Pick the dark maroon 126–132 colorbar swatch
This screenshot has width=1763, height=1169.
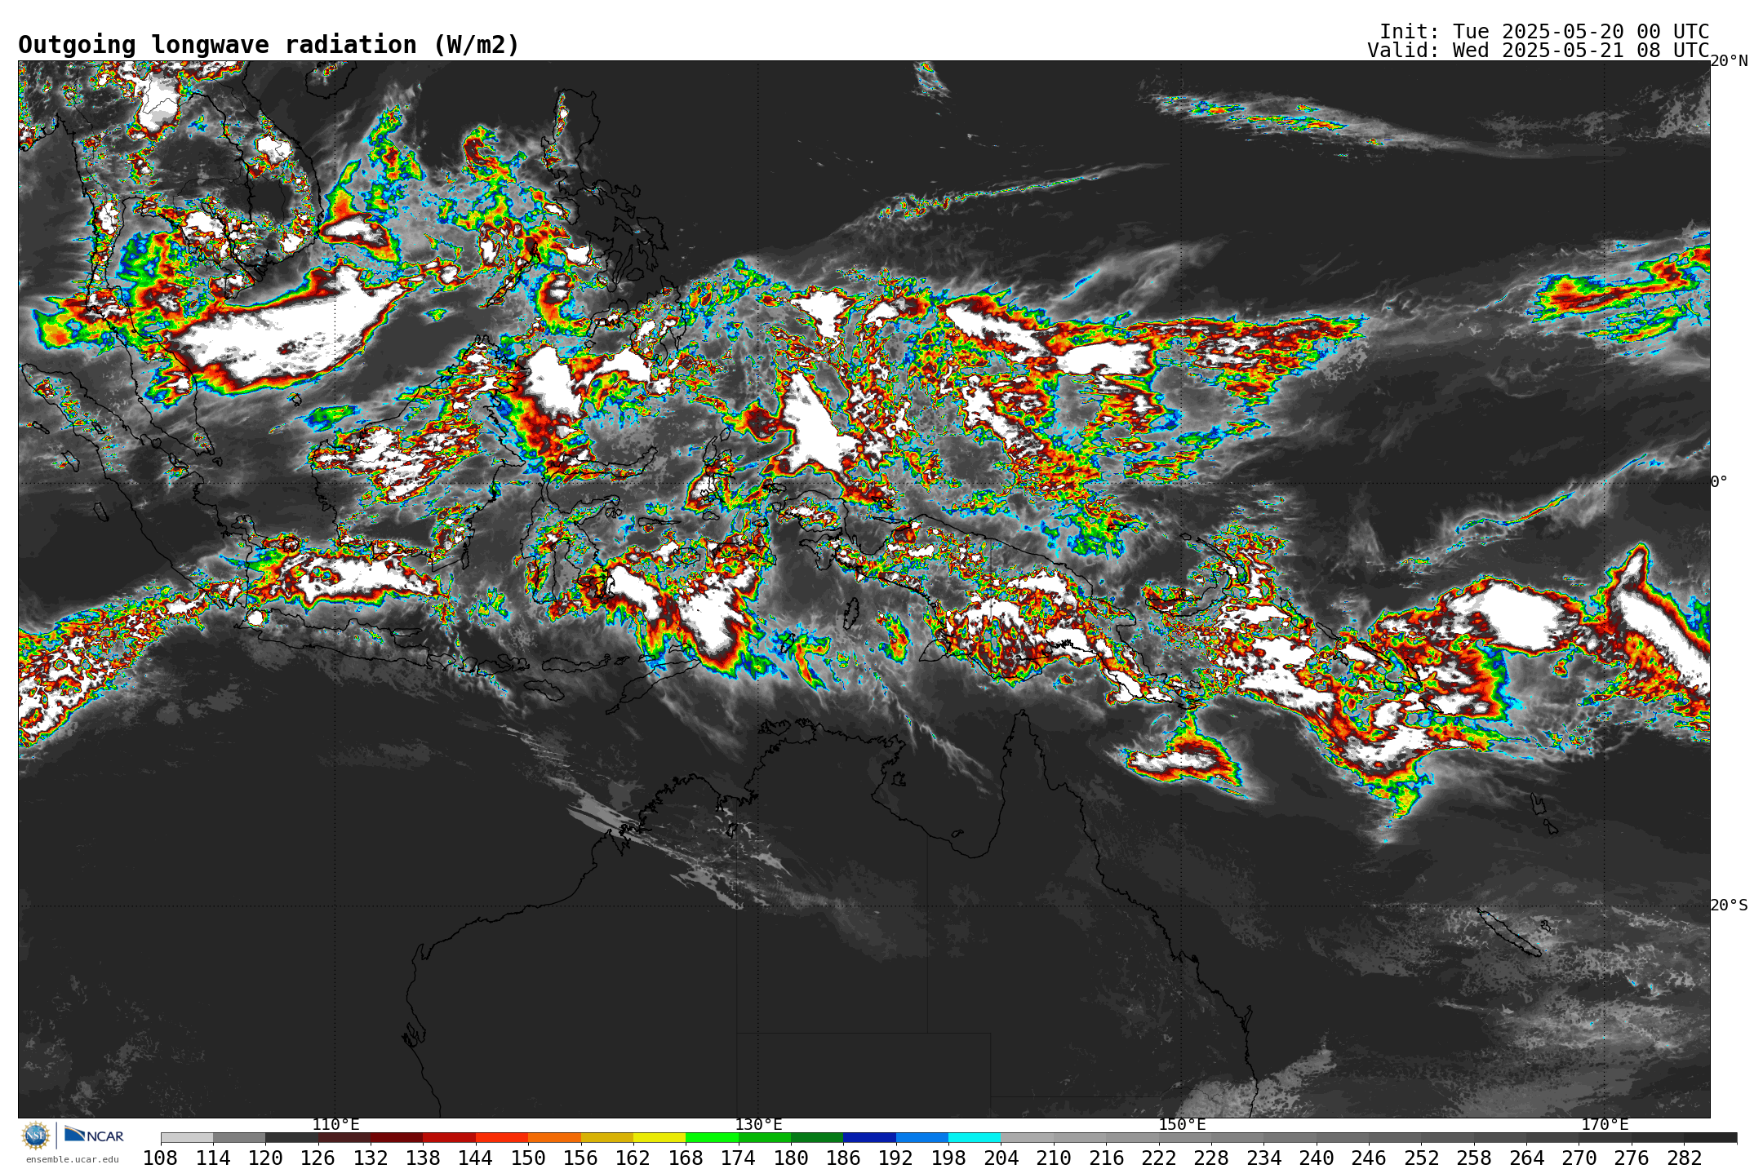coord(344,1138)
